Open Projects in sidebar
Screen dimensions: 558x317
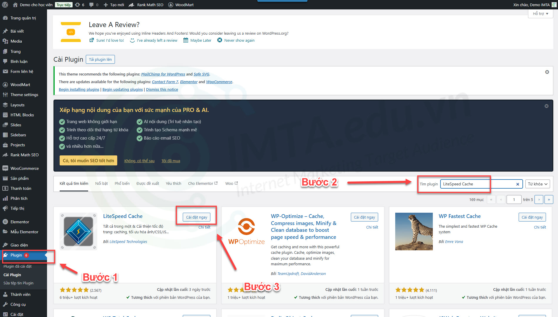click(18, 145)
